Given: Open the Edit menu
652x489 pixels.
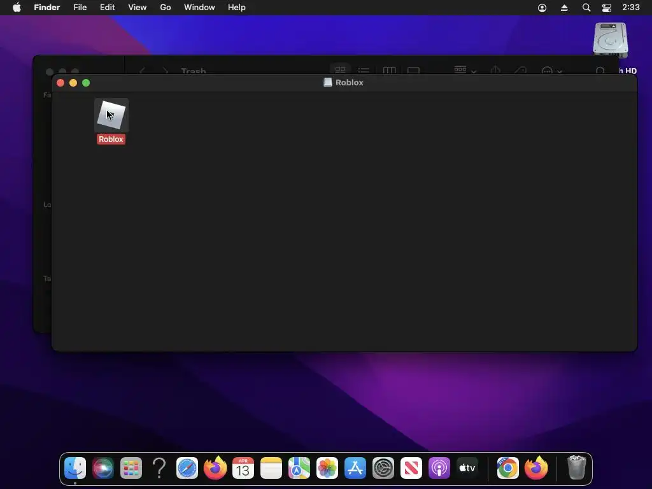Looking at the screenshot, I should pyautogui.click(x=107, y=8).
